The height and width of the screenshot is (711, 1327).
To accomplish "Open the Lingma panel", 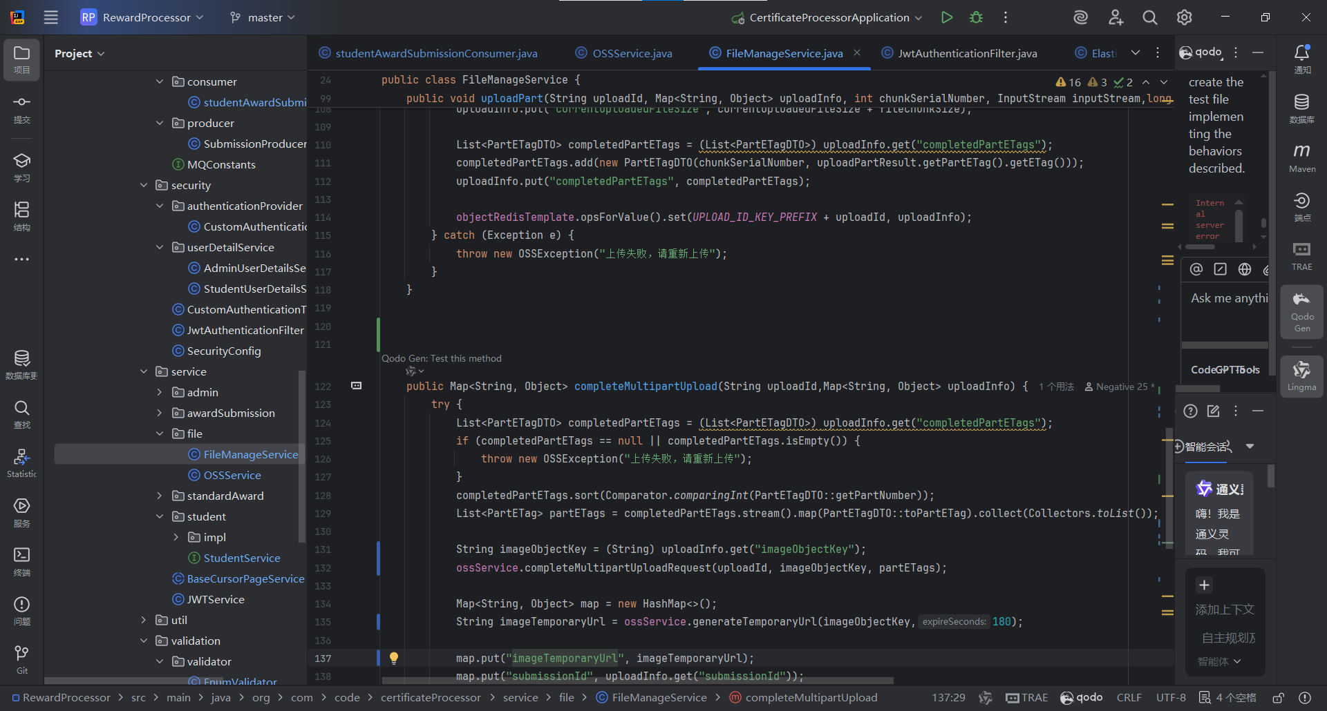I will tap(1302, 376).
